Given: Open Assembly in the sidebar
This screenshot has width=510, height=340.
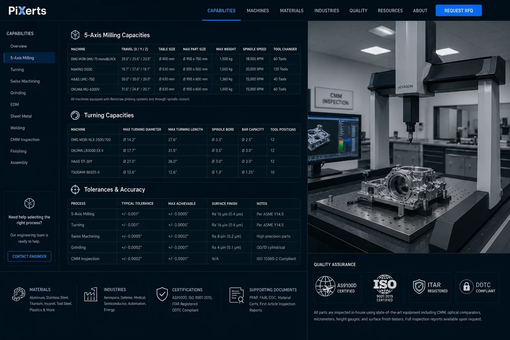Looking at the screenshot, I should [x=19, y=163].
